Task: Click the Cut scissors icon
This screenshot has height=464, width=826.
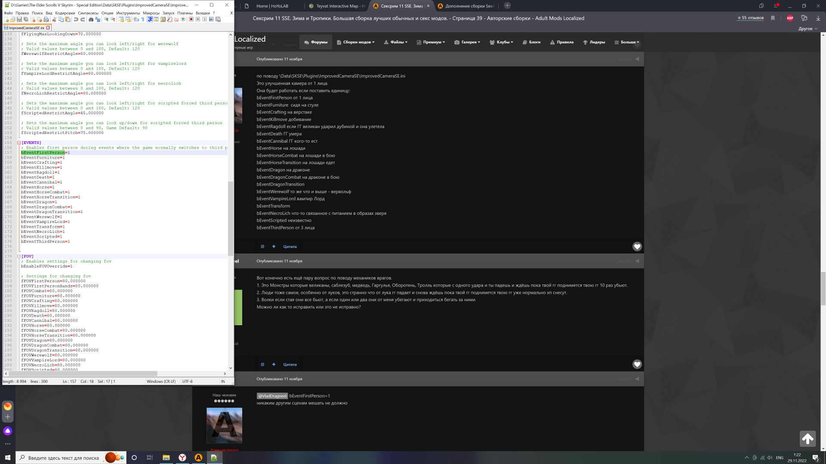Action: click(x=54, y=19)
